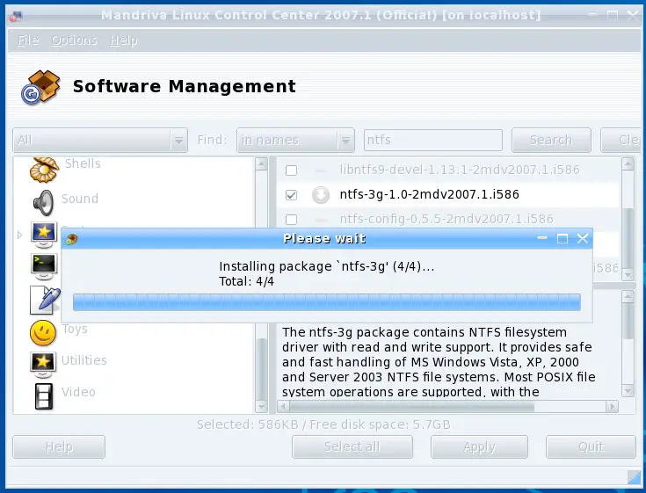This screenshot has width=646, height=493.
Task: Click the ntfs search text field
Action: click(433, 140)
